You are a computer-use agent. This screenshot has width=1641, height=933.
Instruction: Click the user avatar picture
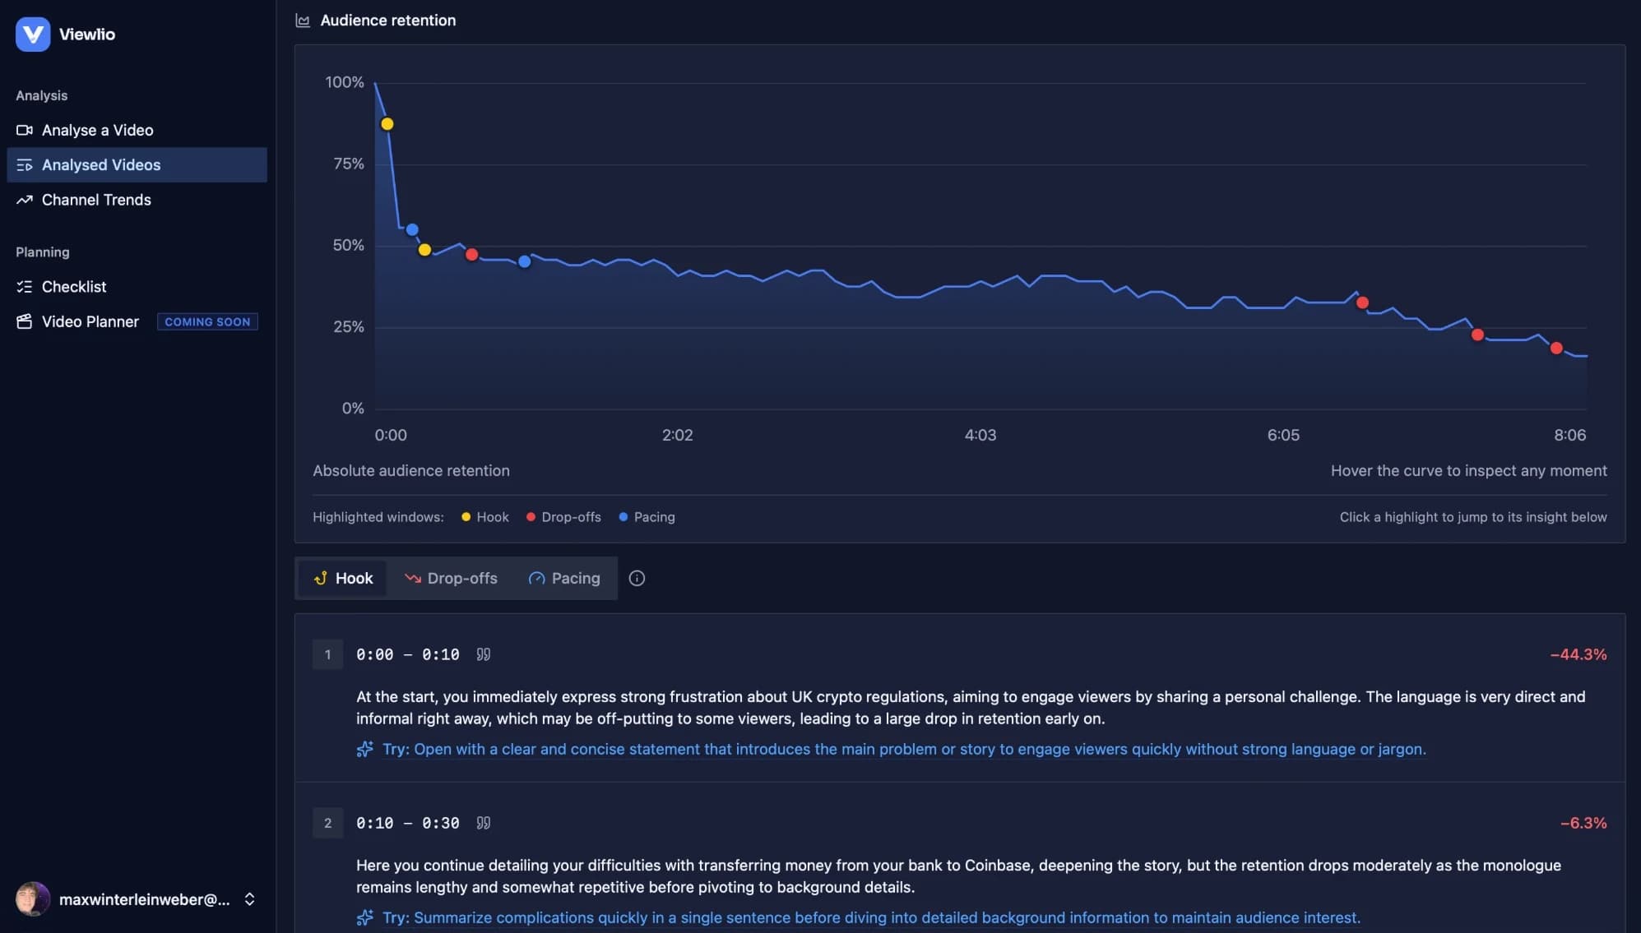[x=33, y=898]
